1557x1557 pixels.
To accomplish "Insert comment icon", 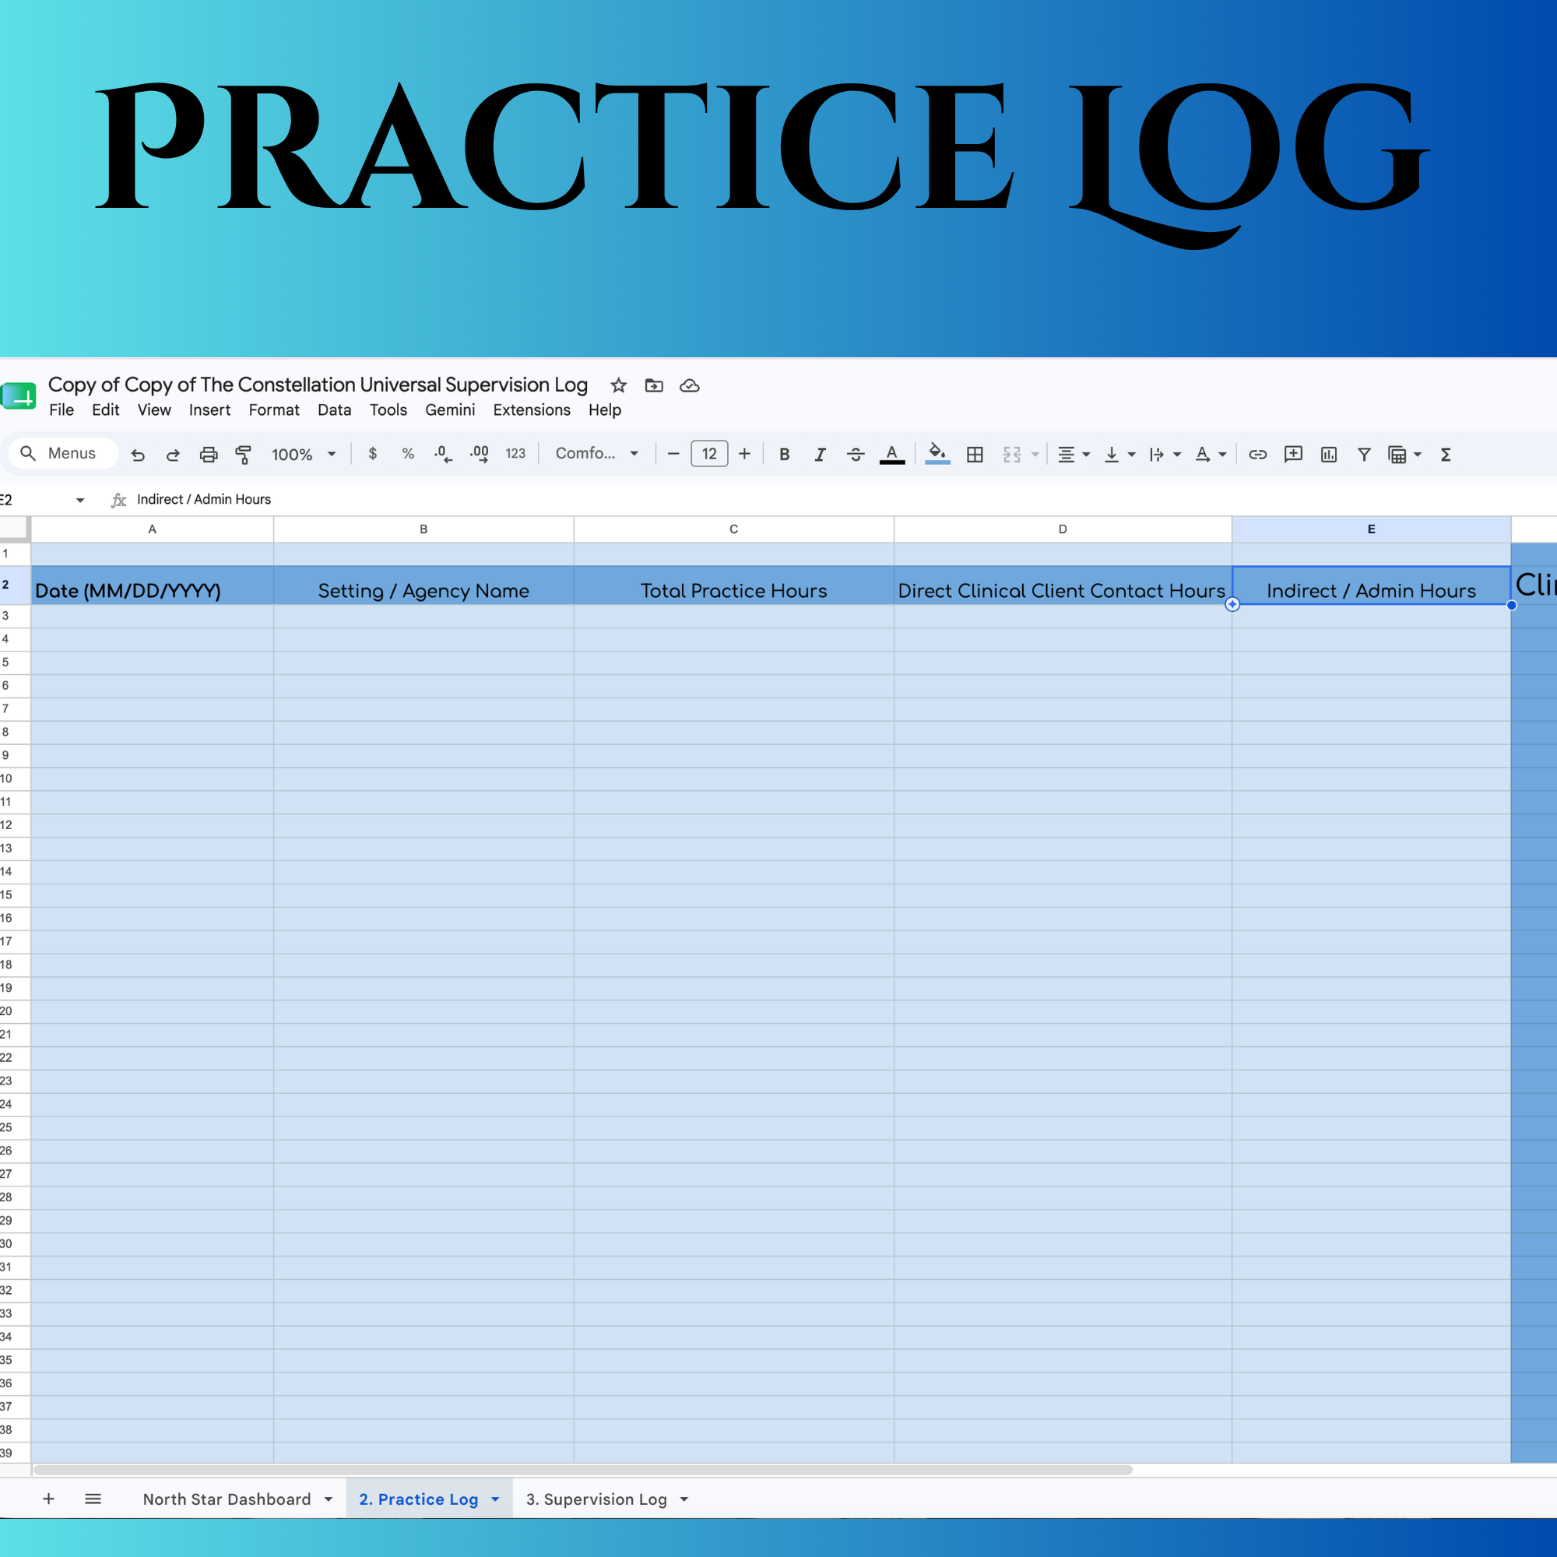I will coord(1292,455).
